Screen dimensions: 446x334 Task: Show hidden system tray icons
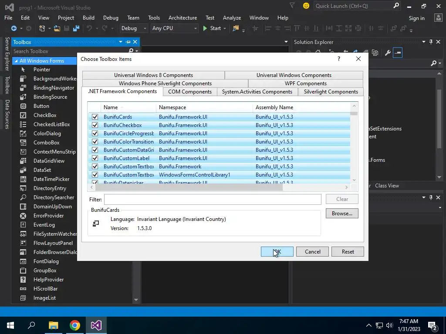pos(368,325)
